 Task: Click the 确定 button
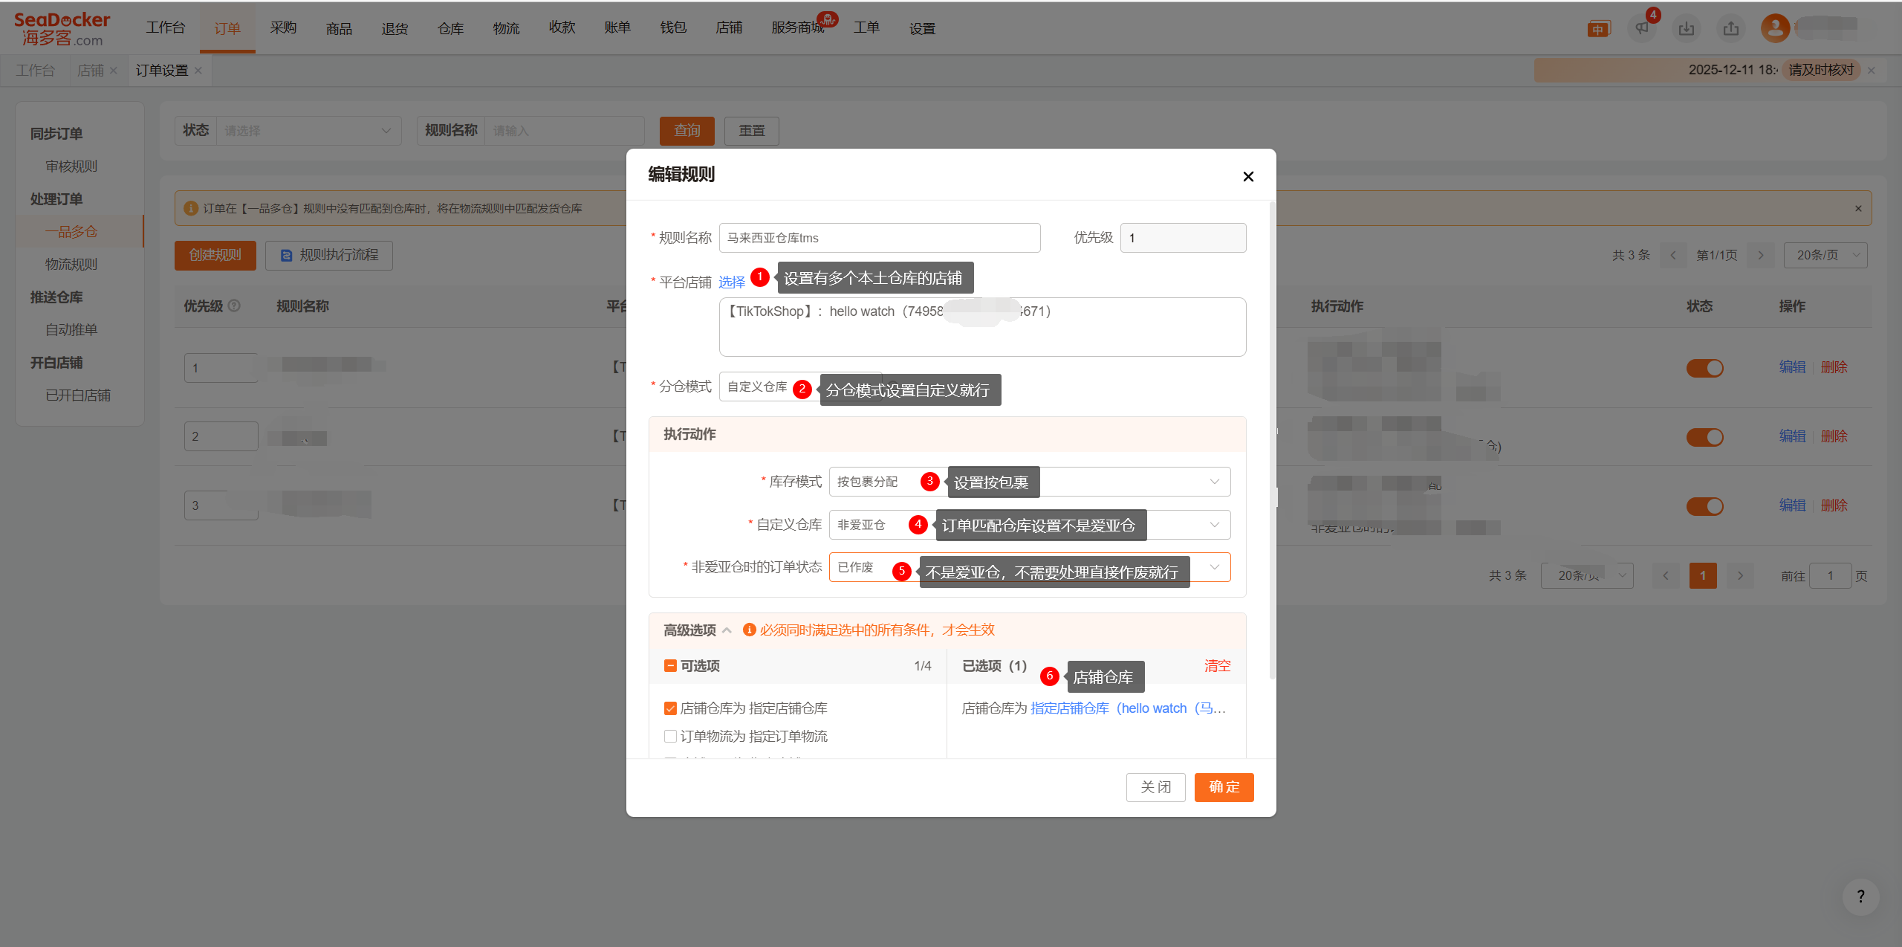pyautogui.click(x=1224, y=787)
